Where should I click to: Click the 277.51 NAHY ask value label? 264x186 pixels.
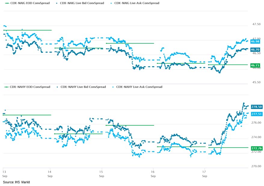(x=257, y=114)
